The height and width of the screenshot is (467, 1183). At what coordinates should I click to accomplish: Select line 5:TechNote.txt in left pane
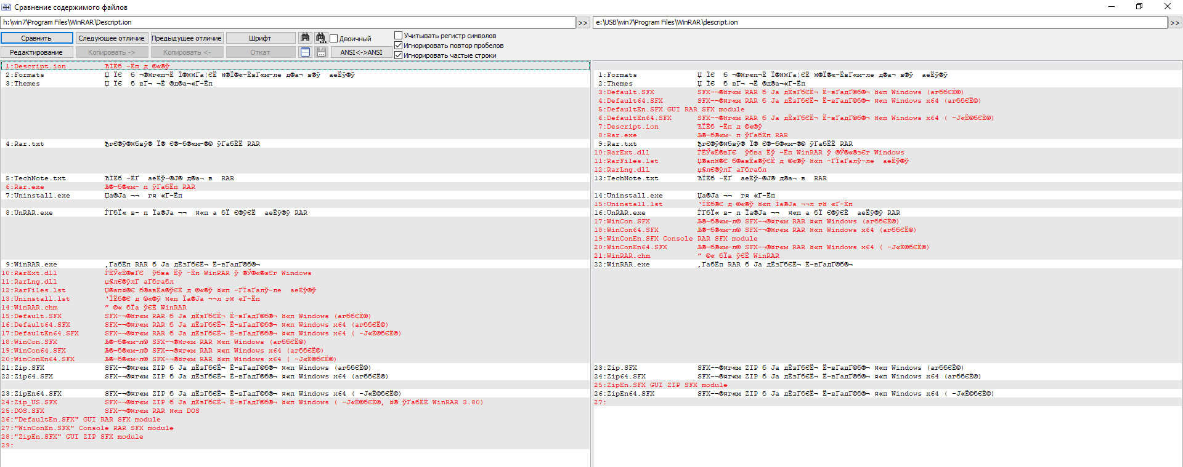pyautogui.click(x=295, y=178)
